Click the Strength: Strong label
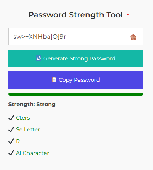Screen dimensions: 153x170 point(32,104)
